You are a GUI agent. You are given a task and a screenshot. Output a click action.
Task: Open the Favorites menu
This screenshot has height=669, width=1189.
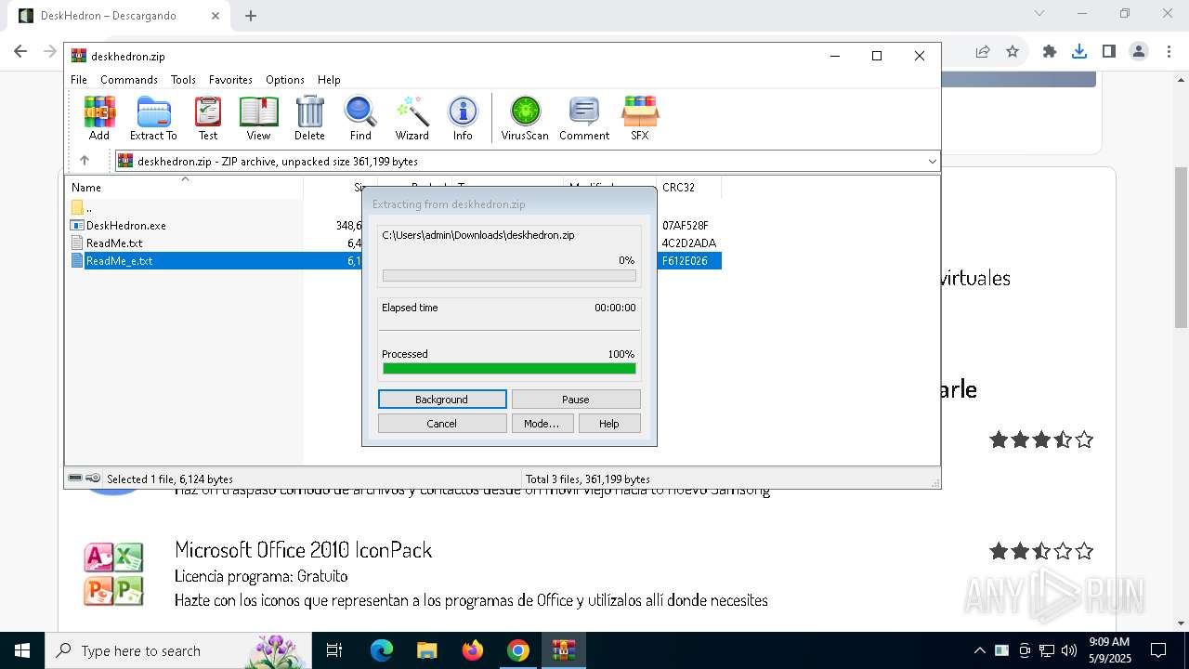[x=230, y=80]
